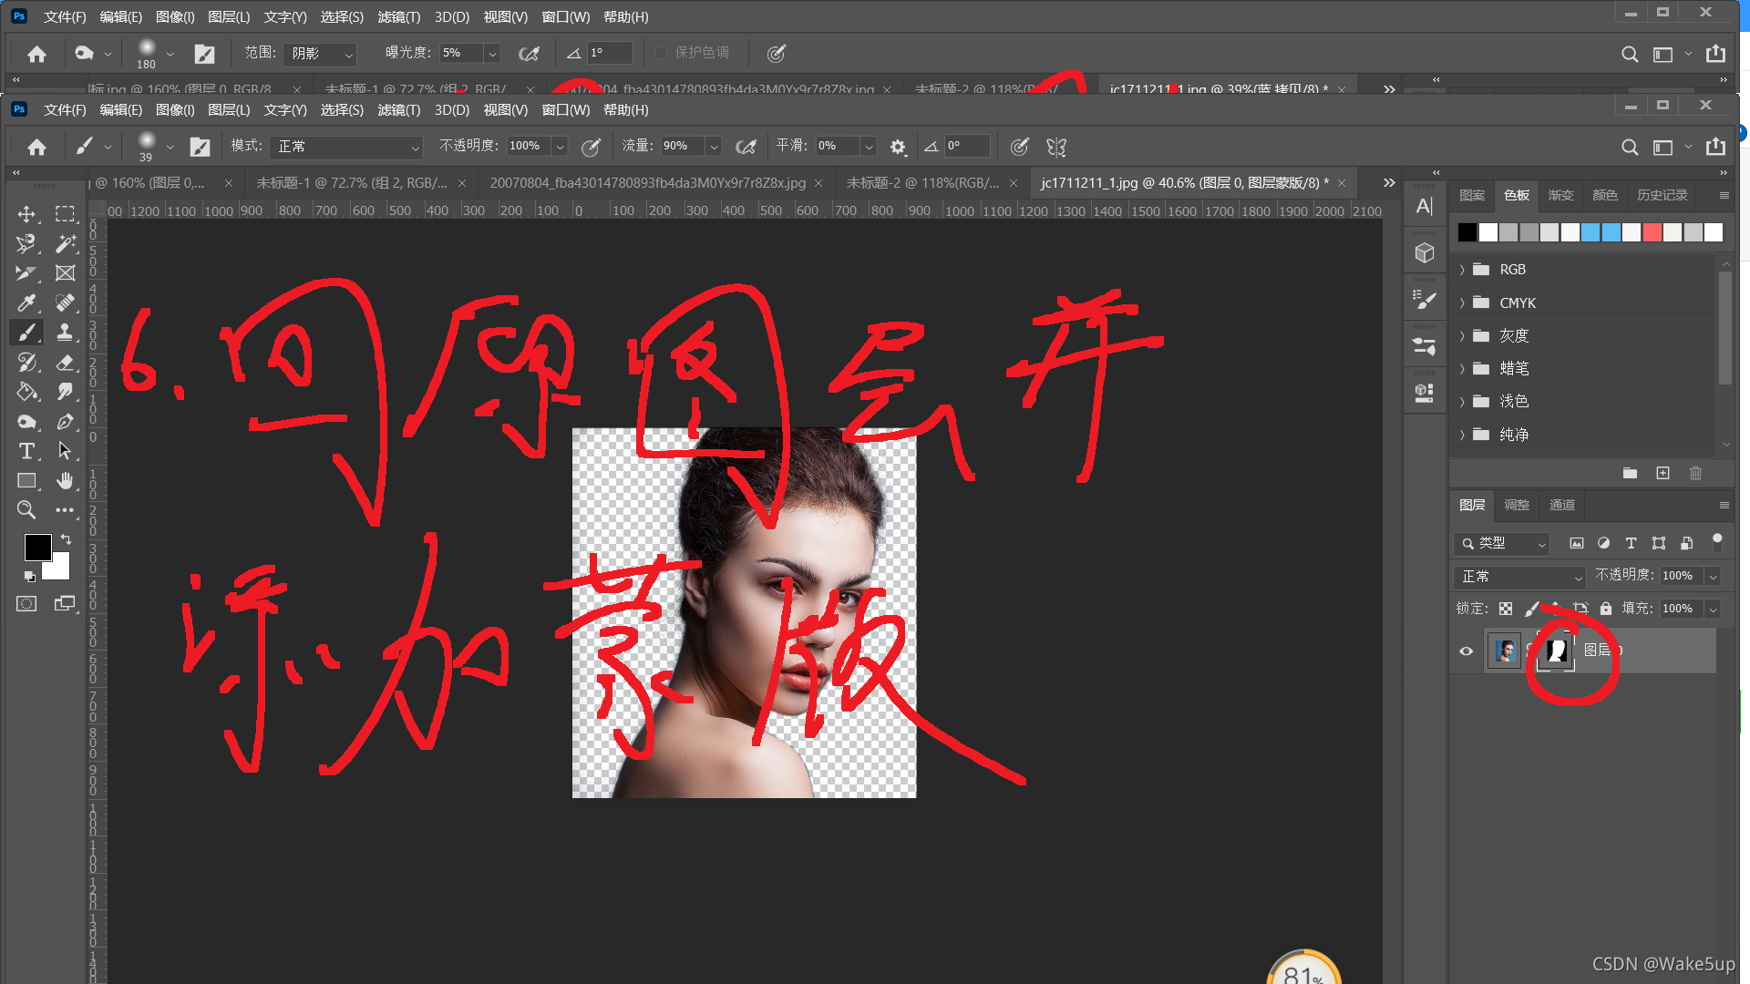The image size is (1750, 984).
Task: Select the Zoom tool in toolbar
Action: pos(26,510)
